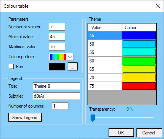Viewport: 164px width, 139px height.
Task: Select the value cell 55
Action: (105, 52)
